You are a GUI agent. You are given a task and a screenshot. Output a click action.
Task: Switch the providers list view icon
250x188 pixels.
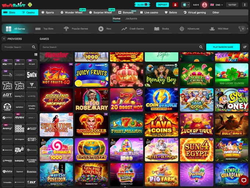[x=36, y=55]
